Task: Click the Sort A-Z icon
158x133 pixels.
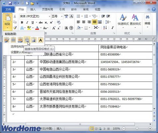Action: tap(105, 28)
